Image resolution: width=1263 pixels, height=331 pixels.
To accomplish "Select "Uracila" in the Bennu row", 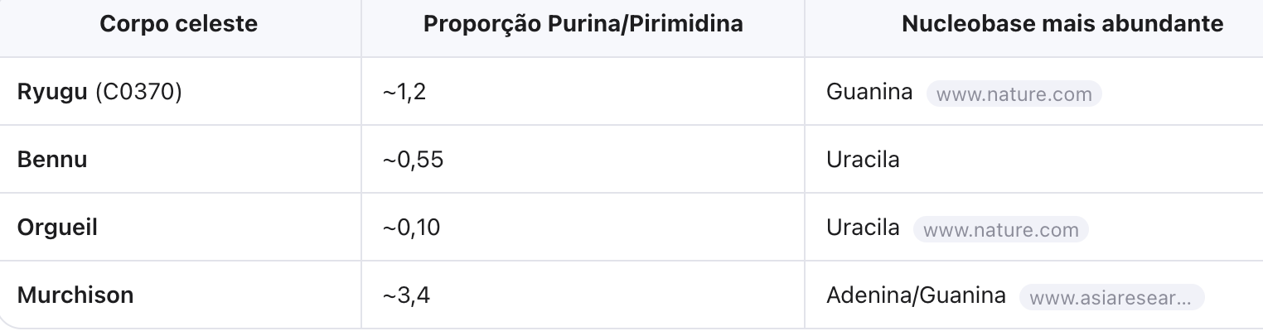I will (863, 160).
